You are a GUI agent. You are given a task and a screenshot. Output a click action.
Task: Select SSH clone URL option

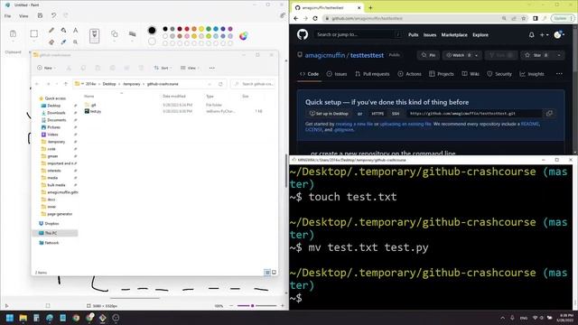(396, 114)
